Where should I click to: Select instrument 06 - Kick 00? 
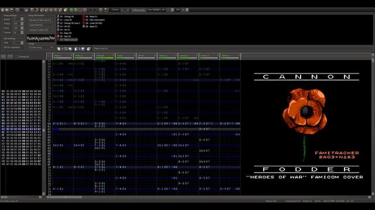click(64, 36)
